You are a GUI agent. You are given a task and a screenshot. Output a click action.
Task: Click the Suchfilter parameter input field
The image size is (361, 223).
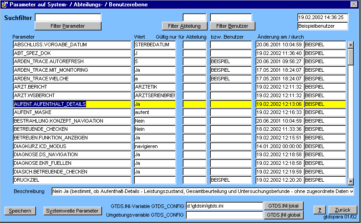tap(68, 17)
